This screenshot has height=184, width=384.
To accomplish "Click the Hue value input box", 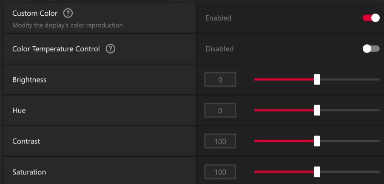I will [x=220, y=110].
